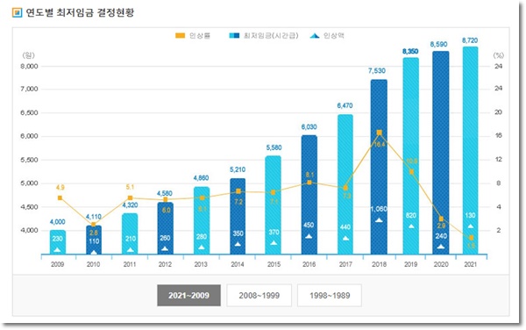
Task: Click the white triangle under 440
Action: (345, 239)
